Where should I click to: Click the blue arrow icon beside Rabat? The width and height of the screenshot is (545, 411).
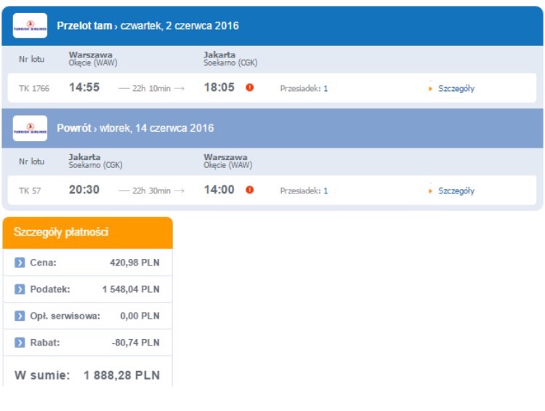coord(20,343)
